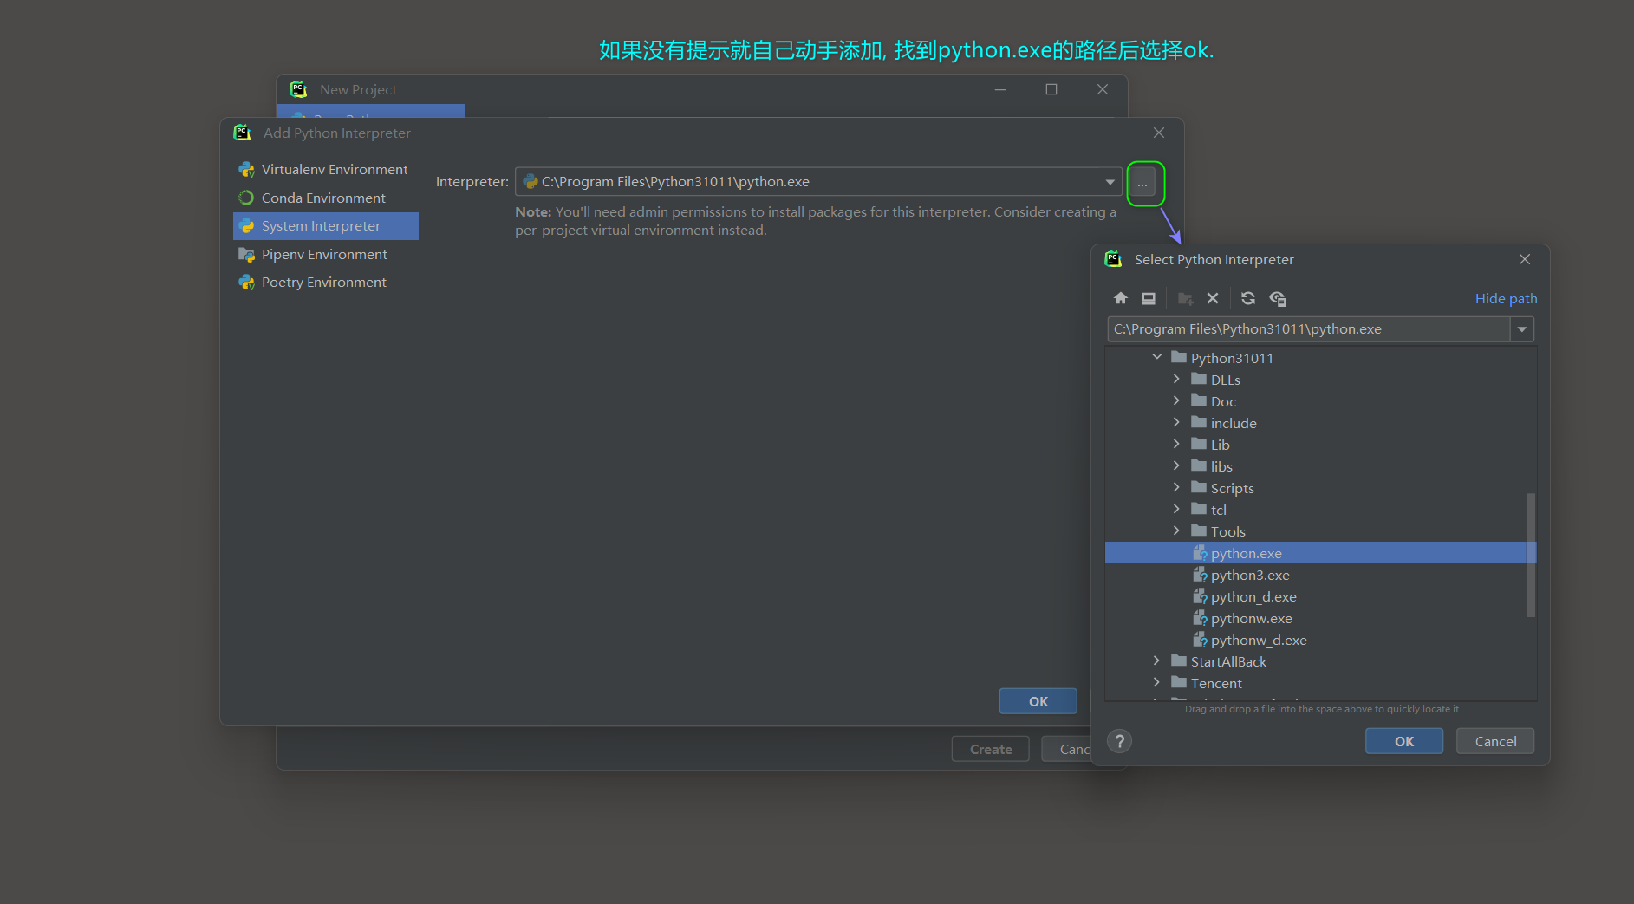The image size is (1634, 904).
Task: Click OK in Add Python Interpreter dialog
Action: (1038, 701)
